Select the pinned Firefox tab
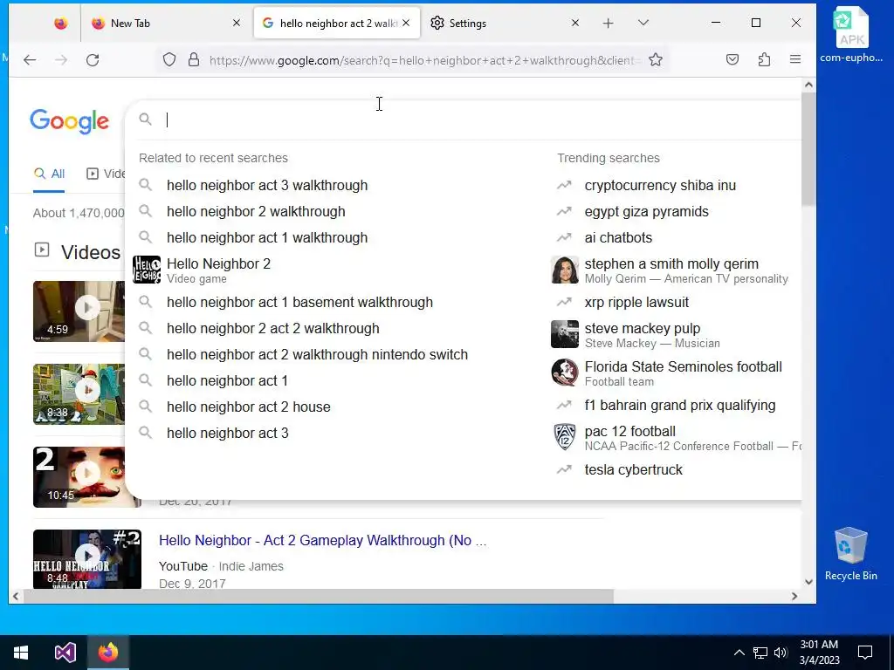894x670 pixels. click(60, 24)
